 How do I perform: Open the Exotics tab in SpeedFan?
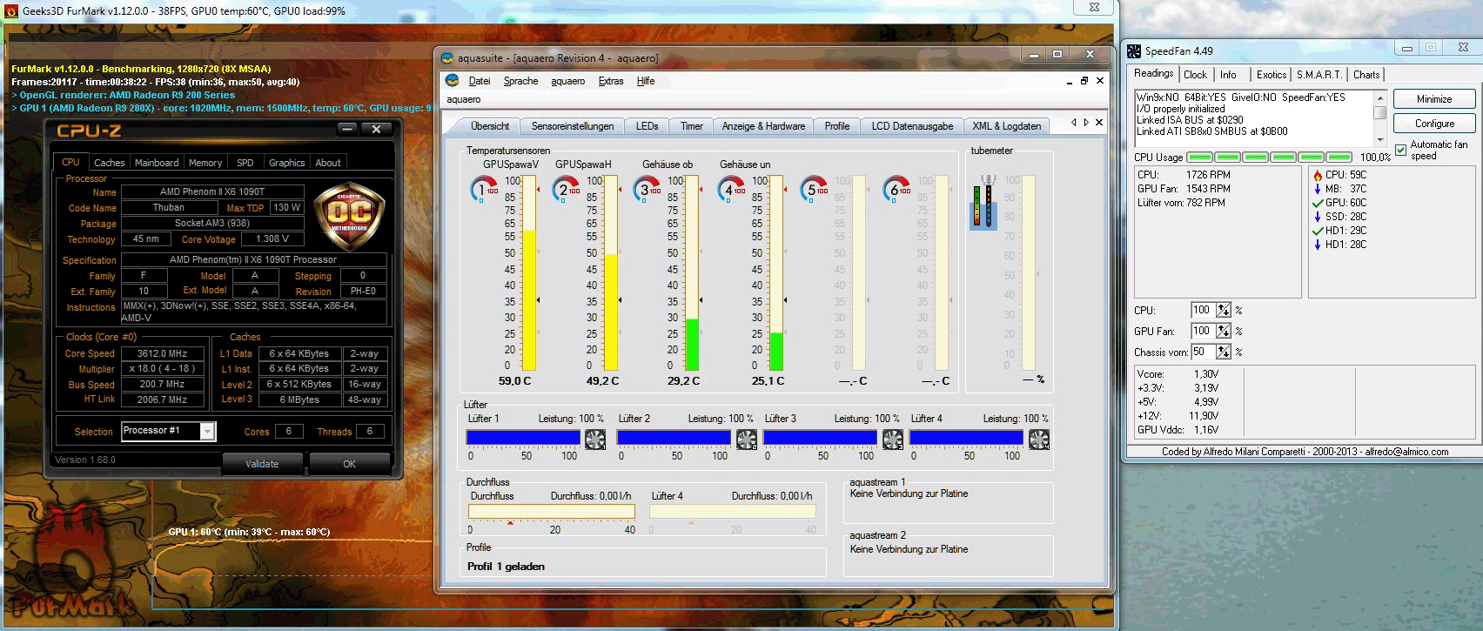click(x=1272, y=75)
